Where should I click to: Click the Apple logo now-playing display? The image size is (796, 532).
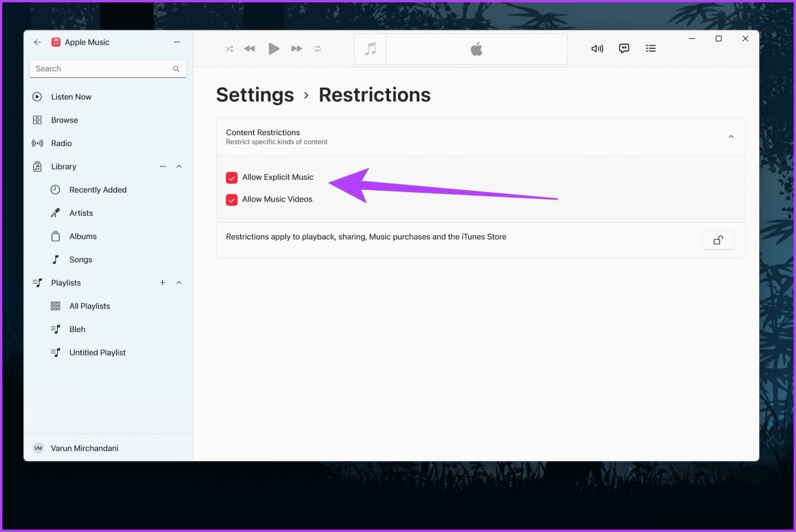477,49
